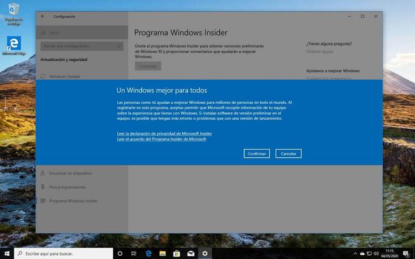Close the Configuración window
The width and height of the screenshot is (415, 259).
click(x=376, y=16)
